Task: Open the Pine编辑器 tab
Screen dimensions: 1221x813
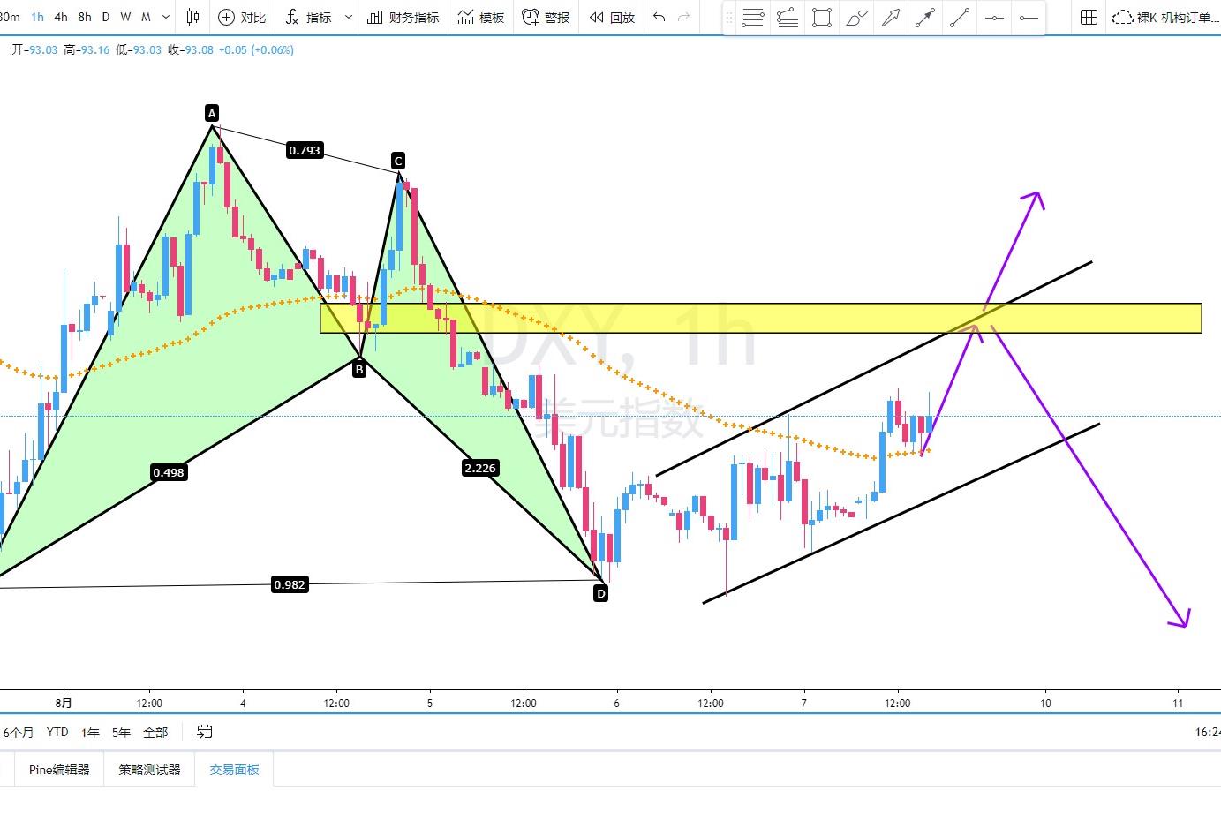Action: 59,770
